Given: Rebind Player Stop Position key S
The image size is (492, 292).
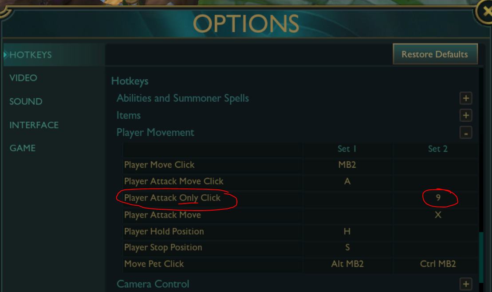Looking at the screenshot, I should point(347,248).
